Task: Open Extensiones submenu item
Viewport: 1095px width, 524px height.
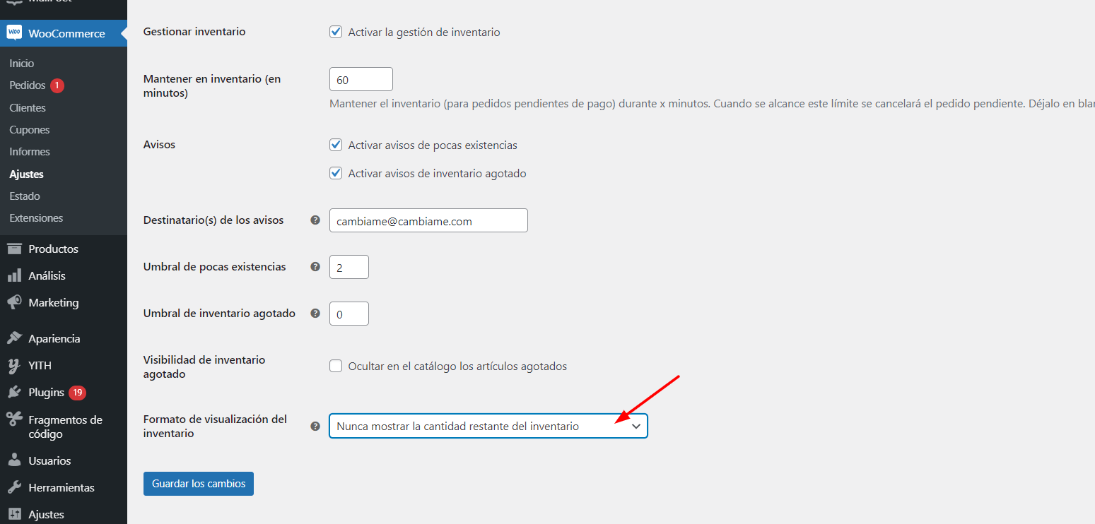Action: click(x=36, y=218)
